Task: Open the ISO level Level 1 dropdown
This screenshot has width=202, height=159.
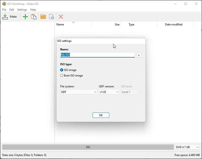Action: pyautogui.click(x=131, y=92)
